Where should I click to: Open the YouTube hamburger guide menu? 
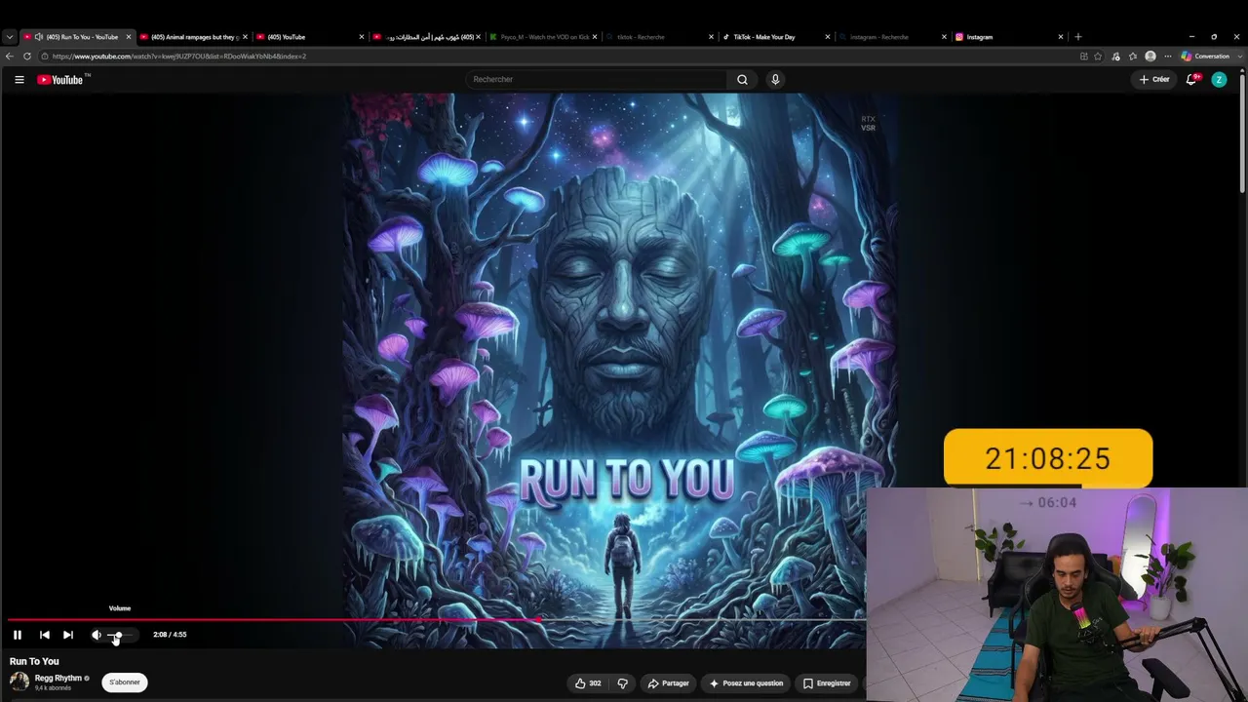pos(19,80)
